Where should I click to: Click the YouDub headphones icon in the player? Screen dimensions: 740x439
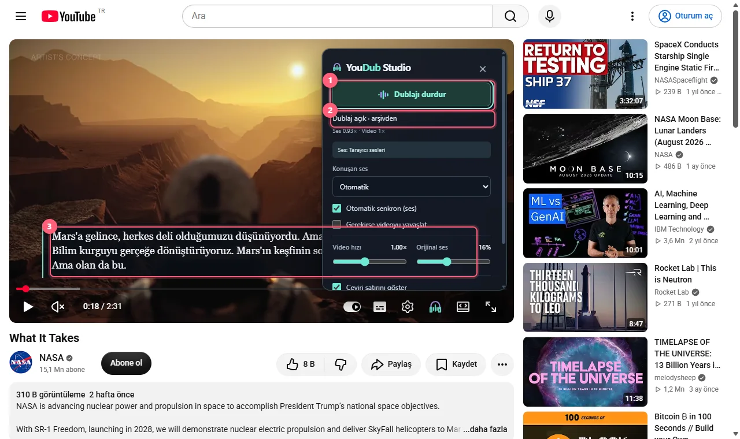(x=435, y=307)
